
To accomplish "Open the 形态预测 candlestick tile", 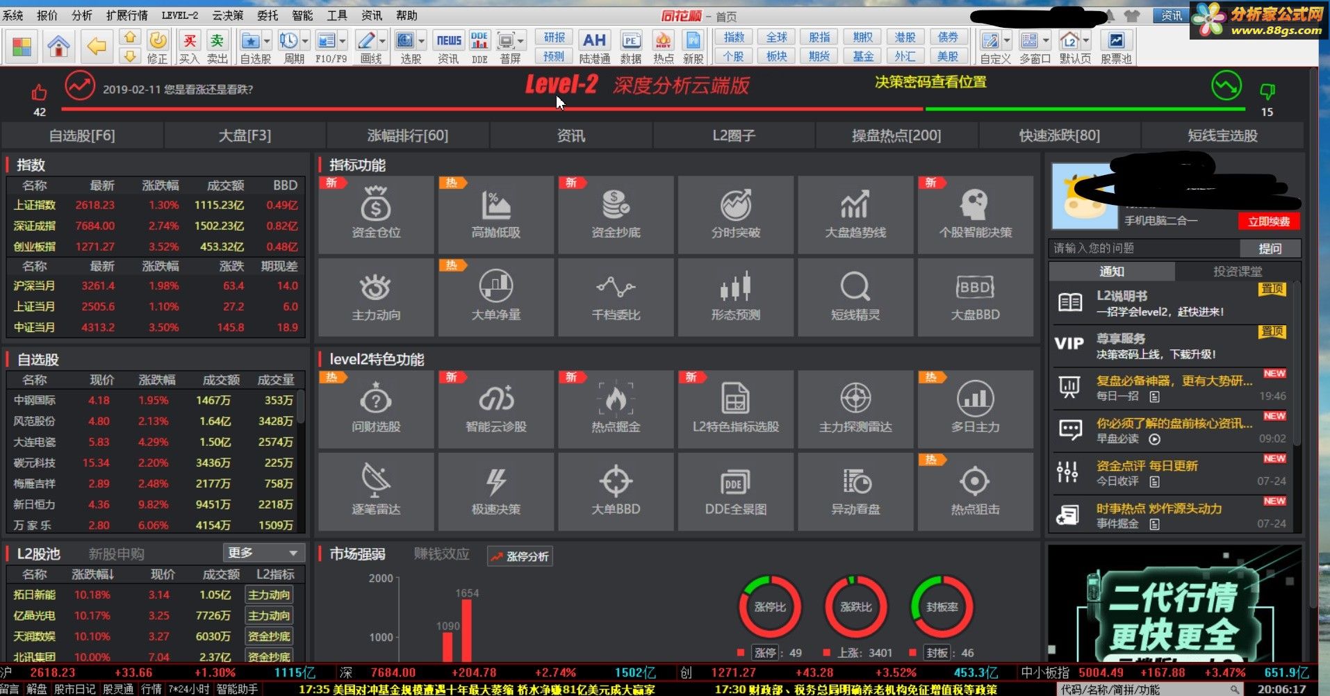I will click(x=736, y=297).
